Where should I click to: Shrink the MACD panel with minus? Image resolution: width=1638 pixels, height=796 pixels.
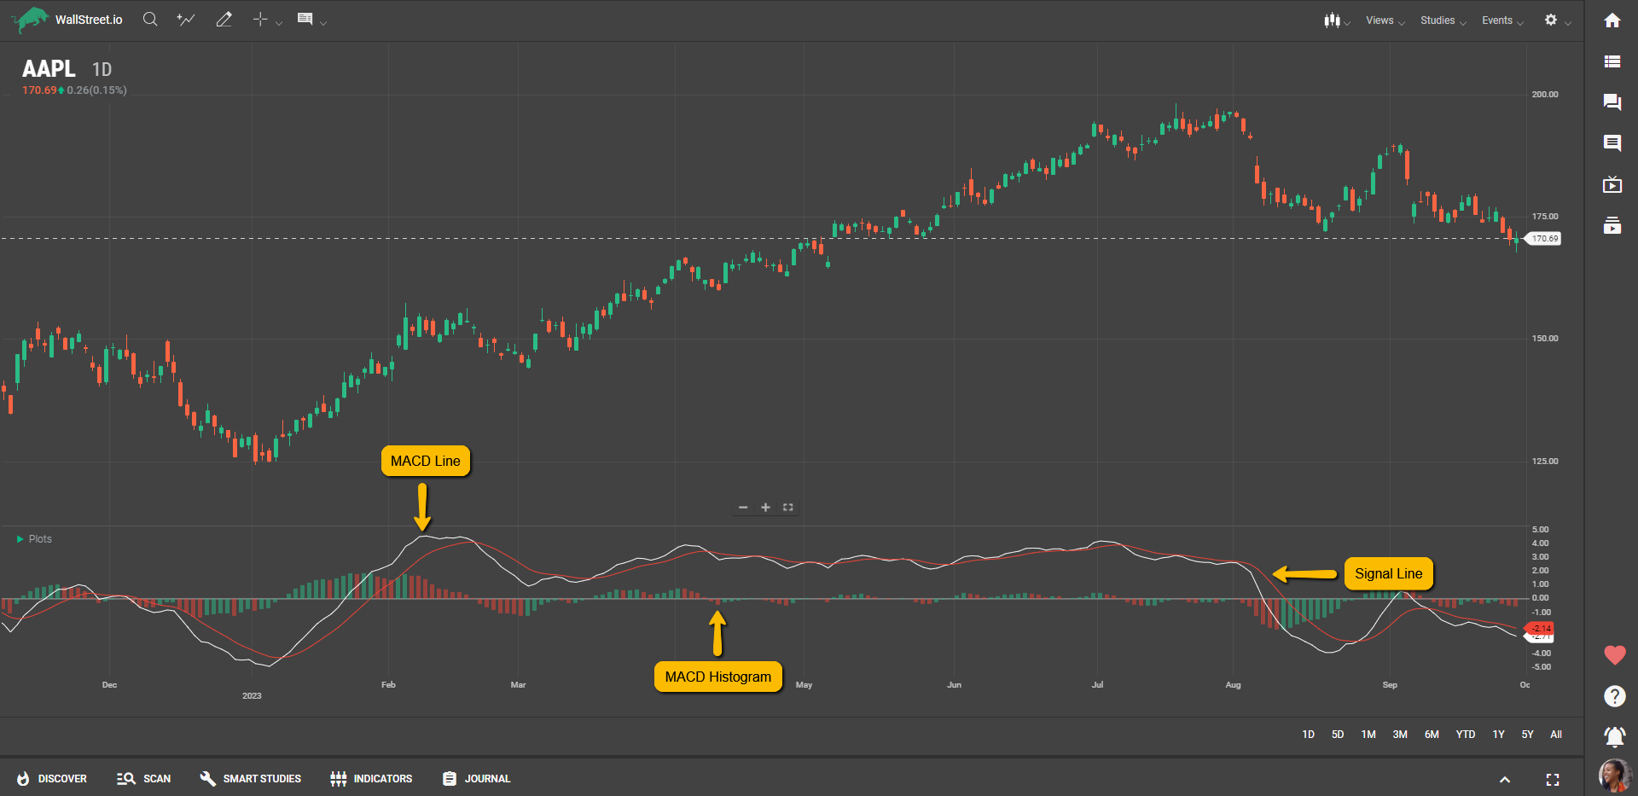[743, 508]
